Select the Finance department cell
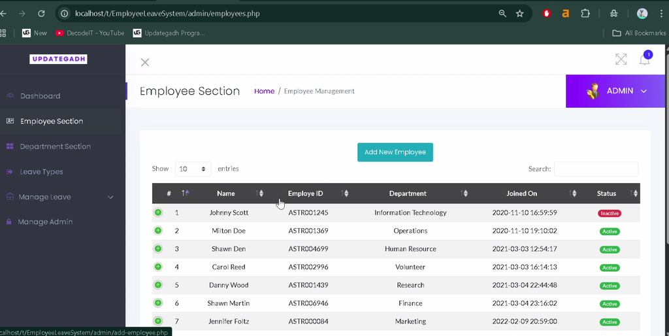This screenshot has height=336, width=669. point(410,303)
